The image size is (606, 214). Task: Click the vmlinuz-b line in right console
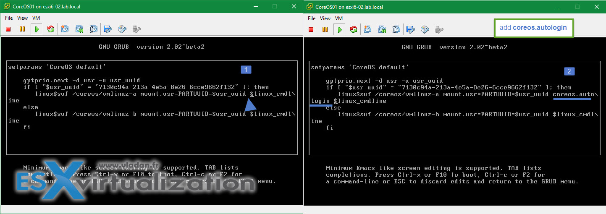468,114
